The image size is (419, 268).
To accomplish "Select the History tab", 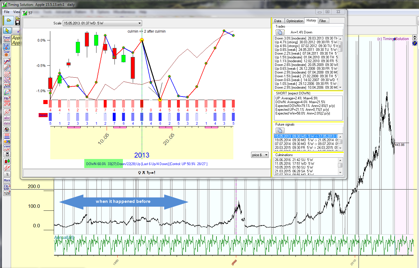I will [311, 20].
